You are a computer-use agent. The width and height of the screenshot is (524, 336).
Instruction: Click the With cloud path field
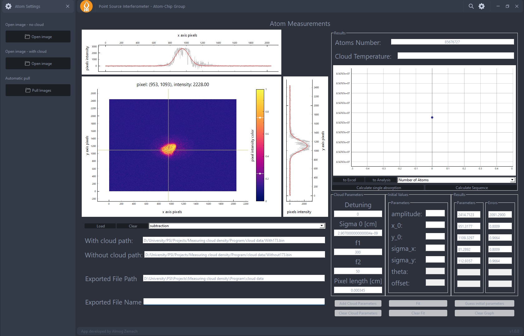234,240
